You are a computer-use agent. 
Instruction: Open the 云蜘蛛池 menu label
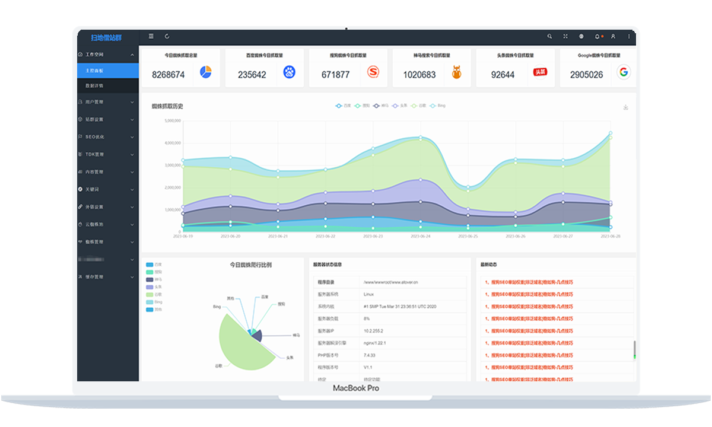pos(95,224)
